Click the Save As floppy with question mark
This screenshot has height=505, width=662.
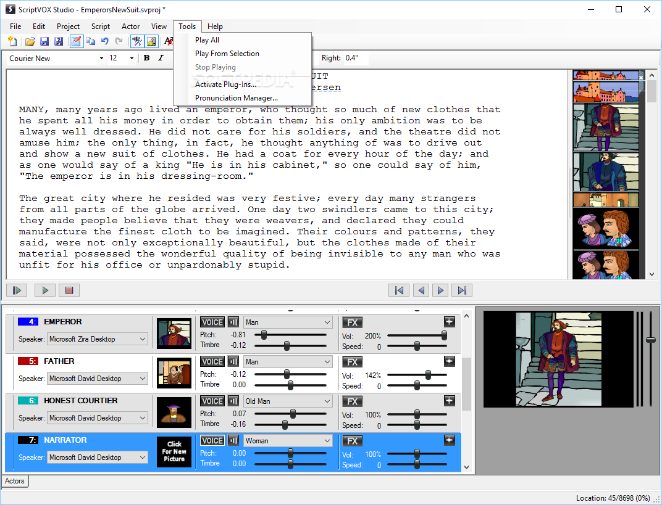pos(58,41)
